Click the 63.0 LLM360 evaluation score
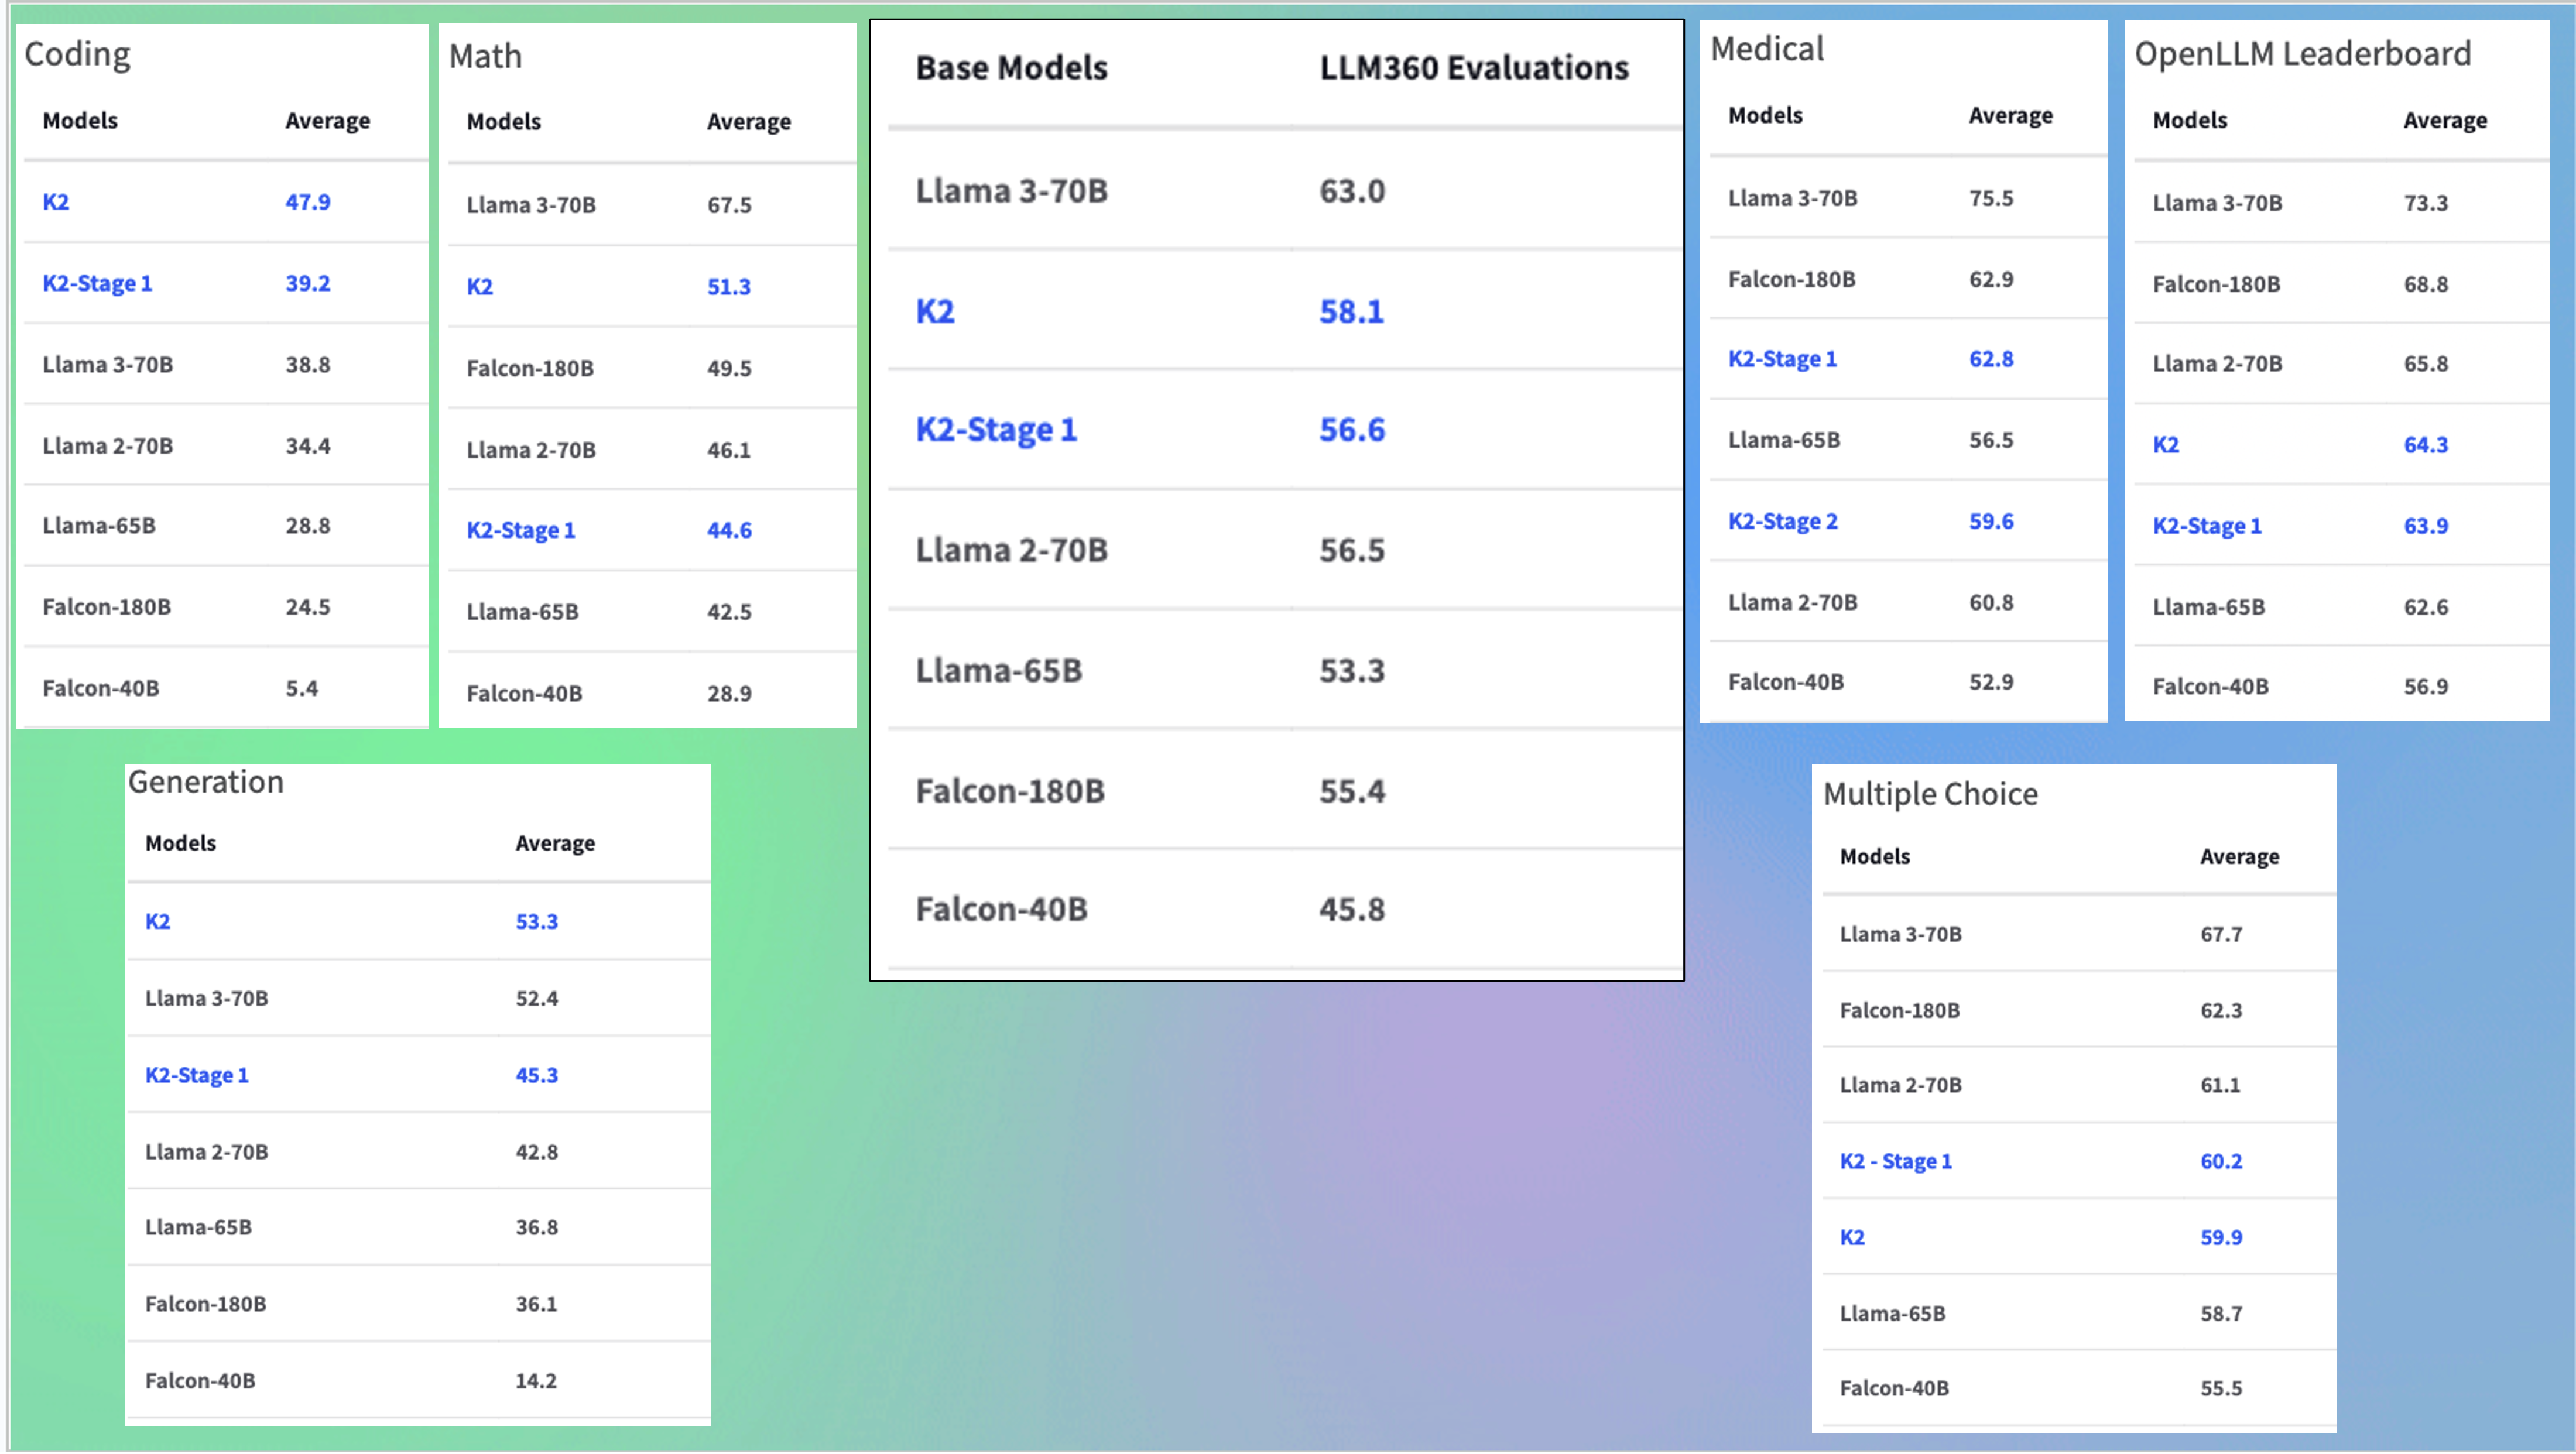Viewport: 2576px width, 1454px height. tap(1352, 191)
